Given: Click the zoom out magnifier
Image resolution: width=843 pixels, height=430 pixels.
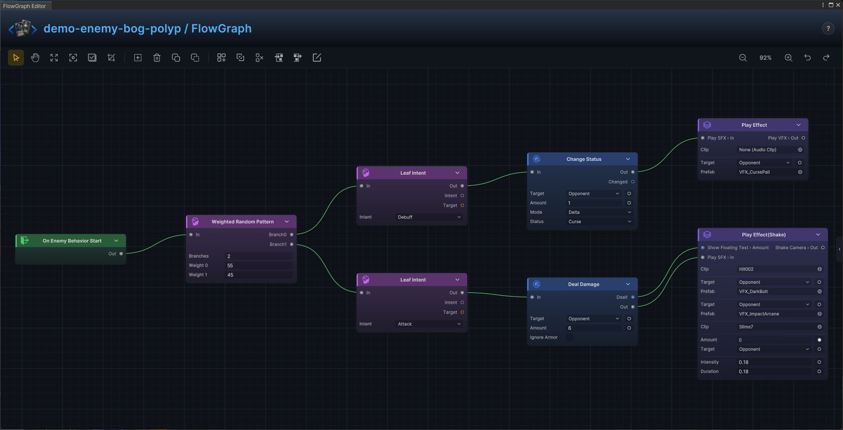Looking at the screenshot, I should pyautogui.click(x=743, y=58).
